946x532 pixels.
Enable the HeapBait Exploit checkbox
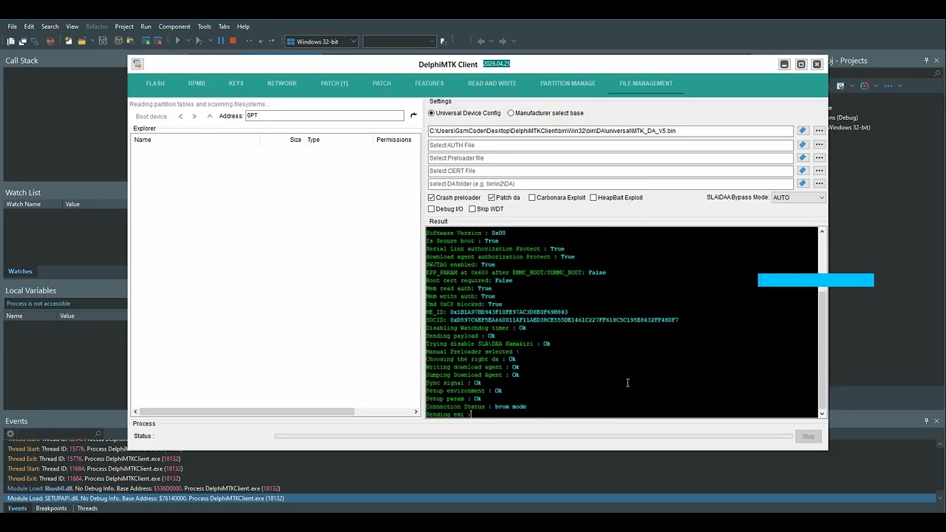(593, 198)
